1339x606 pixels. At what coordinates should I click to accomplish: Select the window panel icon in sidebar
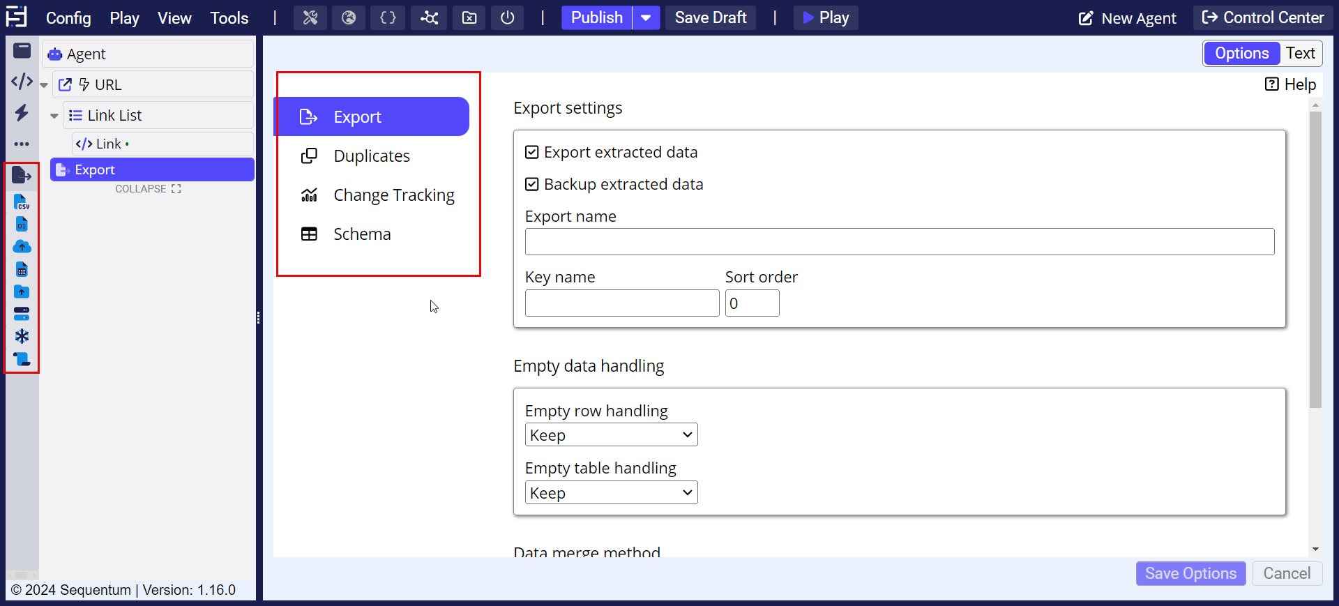click(22, 50)
